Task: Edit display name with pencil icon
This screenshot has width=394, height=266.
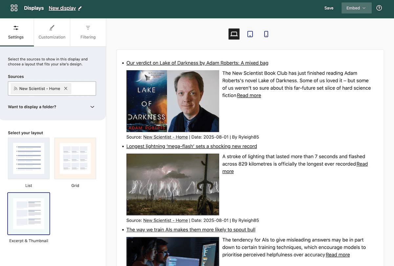Action: [x=80, y=8]
